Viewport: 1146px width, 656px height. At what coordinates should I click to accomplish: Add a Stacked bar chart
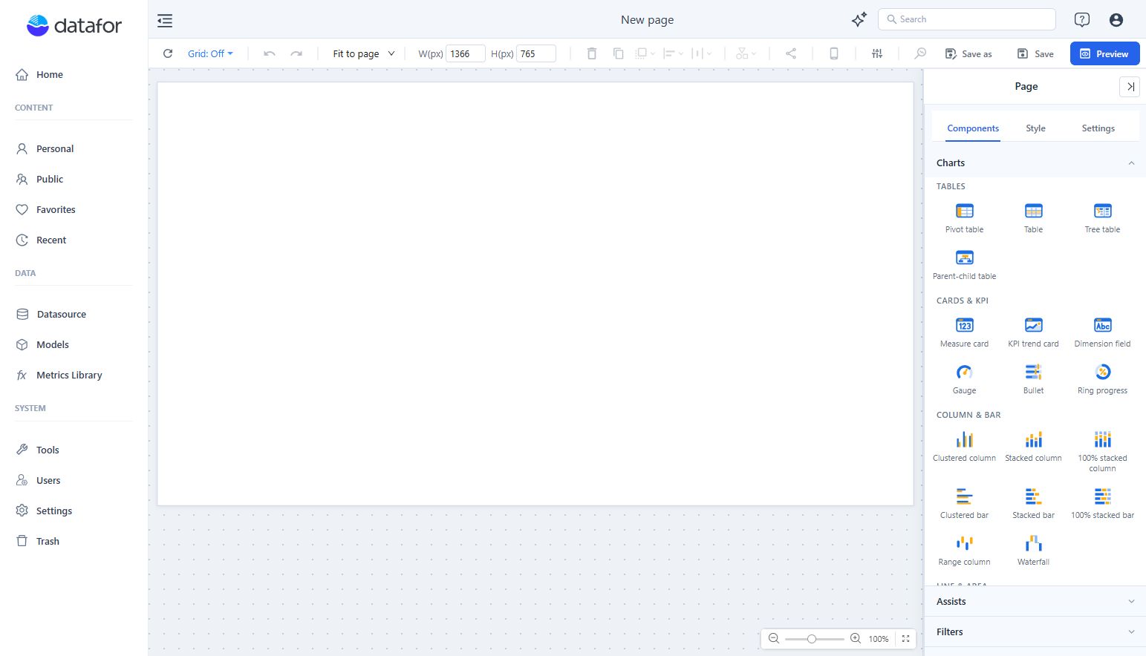point(1033,504)
